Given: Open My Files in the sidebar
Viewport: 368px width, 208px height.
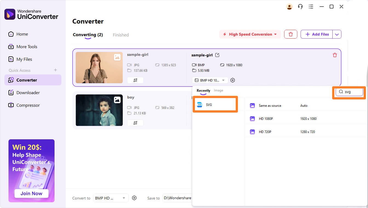Looking at the screenshot, I should pyautogui.click(x=33, y=59).
